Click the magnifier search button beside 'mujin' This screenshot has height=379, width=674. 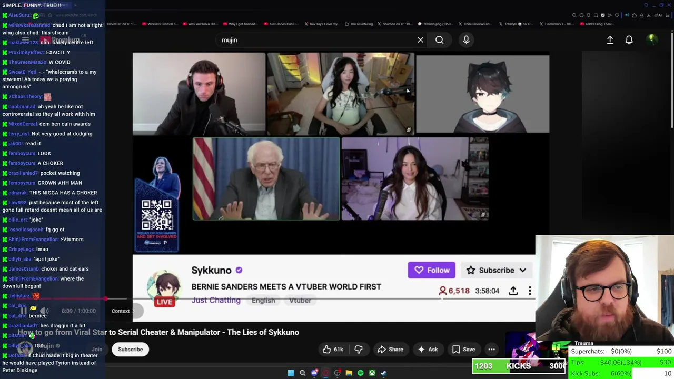pos(439,40)
